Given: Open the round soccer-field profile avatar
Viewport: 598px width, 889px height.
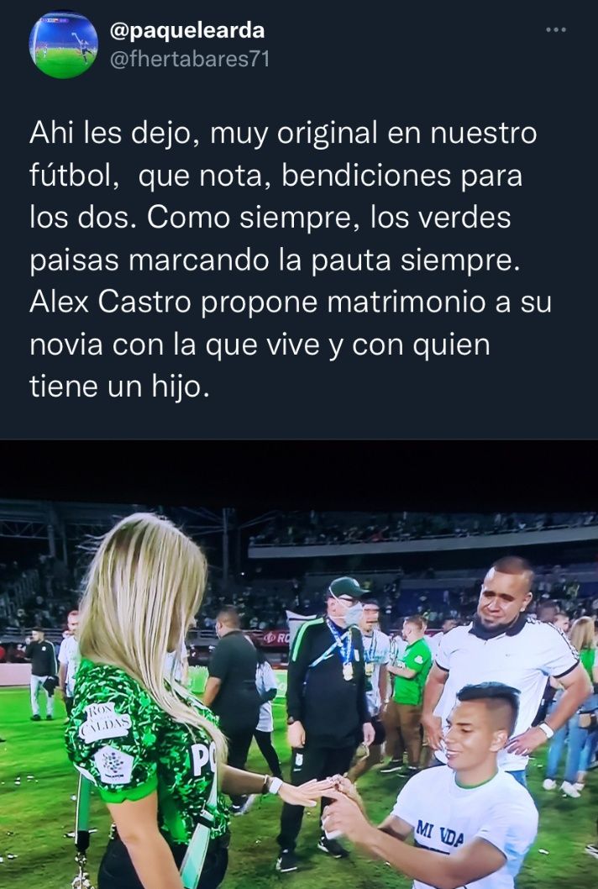Looking at the screenshot, I should pyautogui.click(x=64, y=45).
